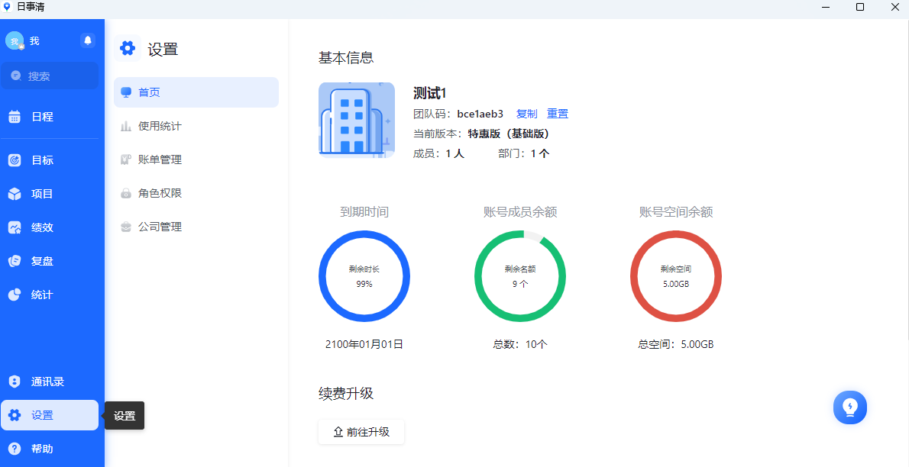Click the floating help bubble icon

pos(849,407)
